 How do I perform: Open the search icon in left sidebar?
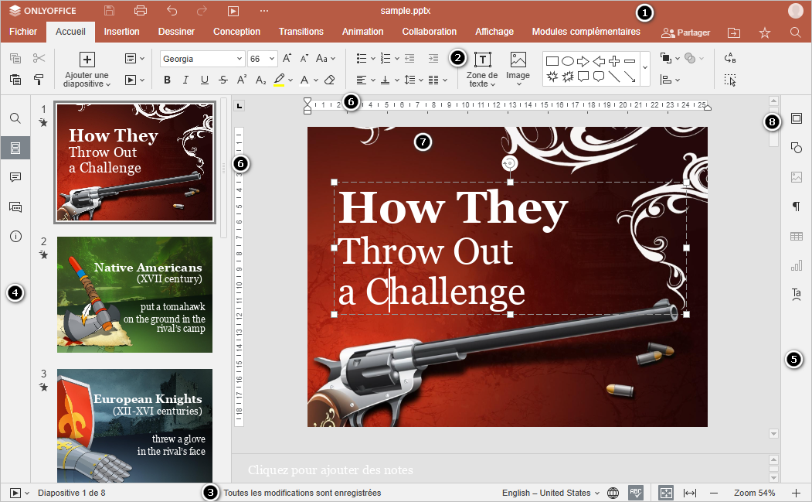[x=15, y=118]
